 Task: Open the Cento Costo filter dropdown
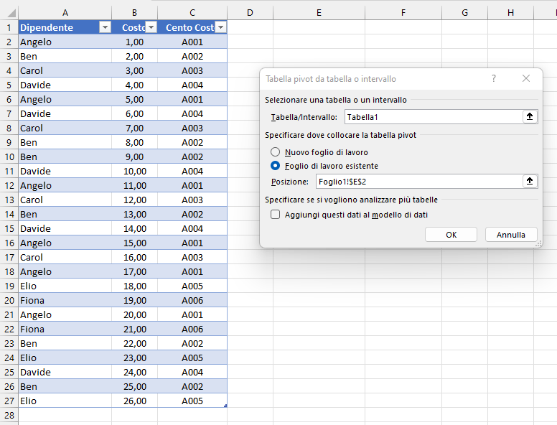(x=221, y=27)
